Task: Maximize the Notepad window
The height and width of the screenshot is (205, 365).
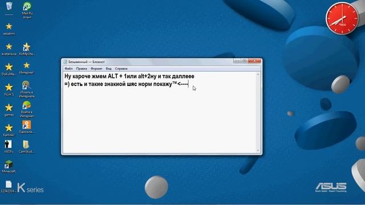Action: pos(244,61)
